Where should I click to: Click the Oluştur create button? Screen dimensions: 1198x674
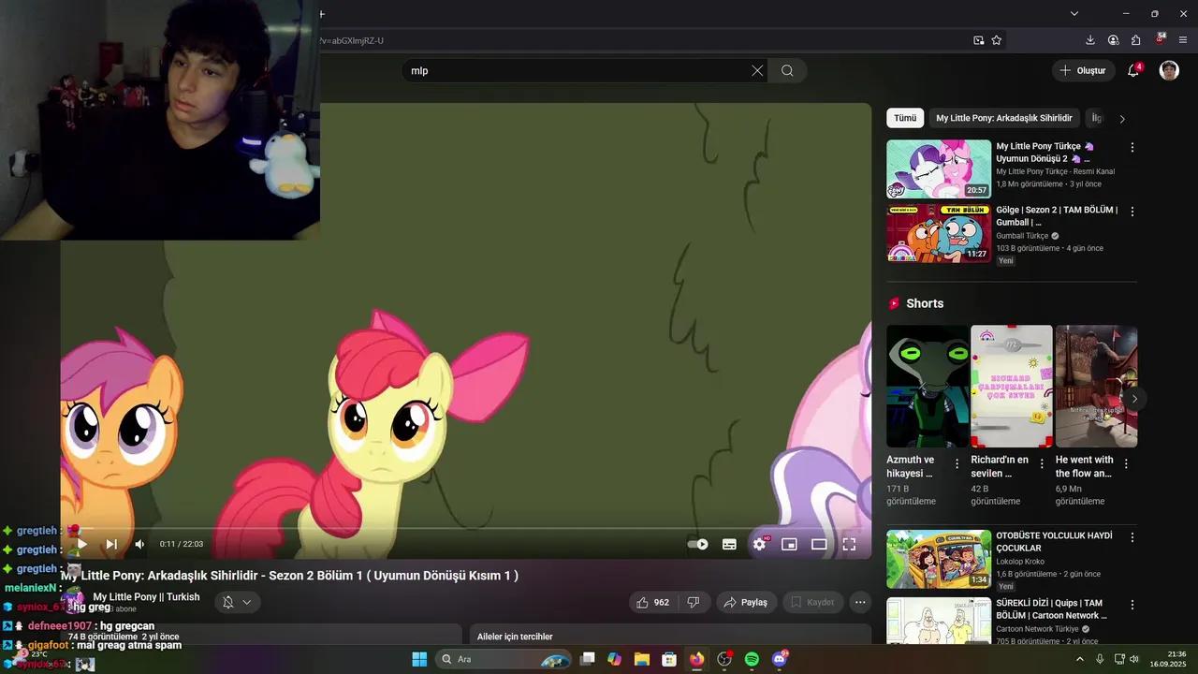click(1083, 70)
